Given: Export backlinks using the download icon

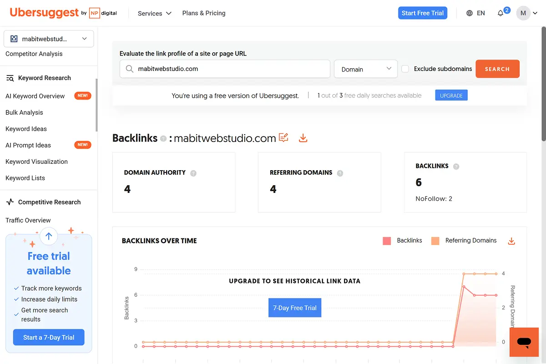Looking at the screenshot, I should [303, 137].
